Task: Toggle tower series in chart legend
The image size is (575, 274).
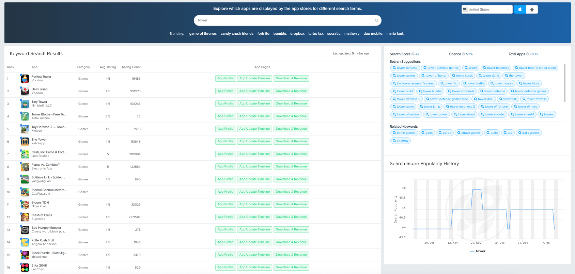Action: coord(478,251)
